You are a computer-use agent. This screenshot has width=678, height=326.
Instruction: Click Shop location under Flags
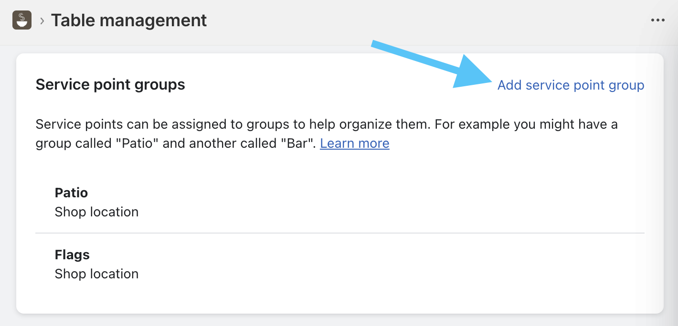[x=96, y=274]
